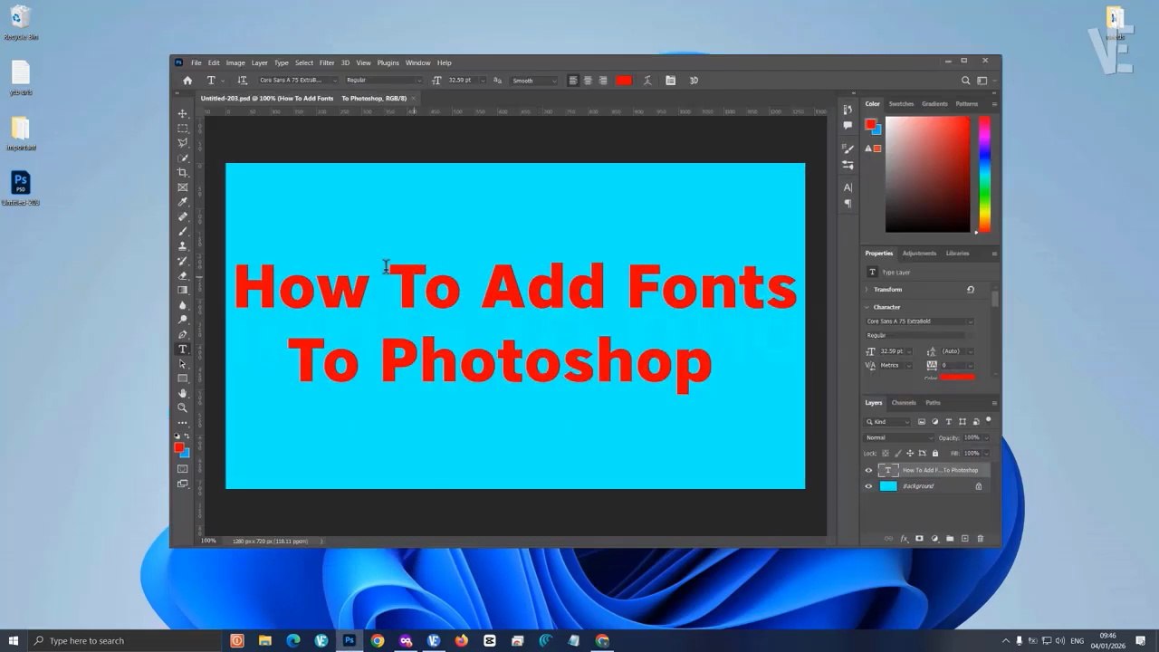Add a layer style with fx icon

(x=904, y=539)
